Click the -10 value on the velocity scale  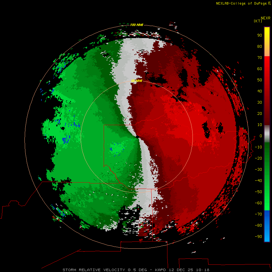pos(258,147)
